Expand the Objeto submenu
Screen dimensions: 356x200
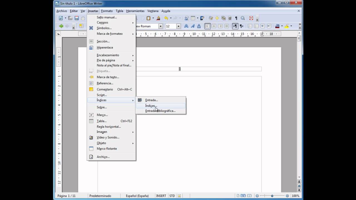click(111, 143)
